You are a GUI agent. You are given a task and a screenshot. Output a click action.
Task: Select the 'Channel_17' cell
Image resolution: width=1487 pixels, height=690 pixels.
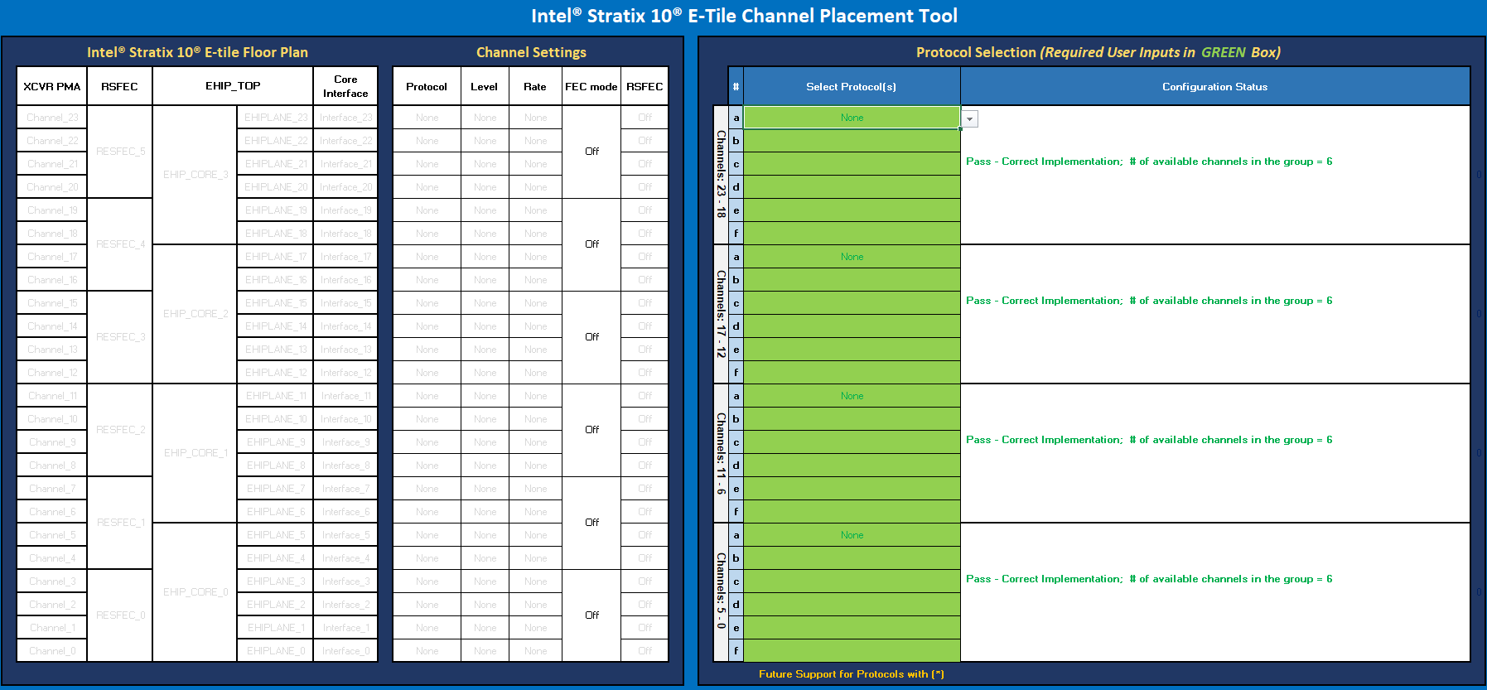coord(52,257)
